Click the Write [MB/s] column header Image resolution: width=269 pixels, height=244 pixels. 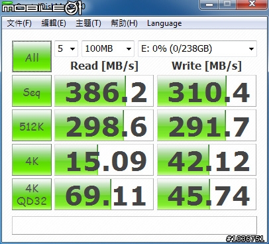click(207, 66)
